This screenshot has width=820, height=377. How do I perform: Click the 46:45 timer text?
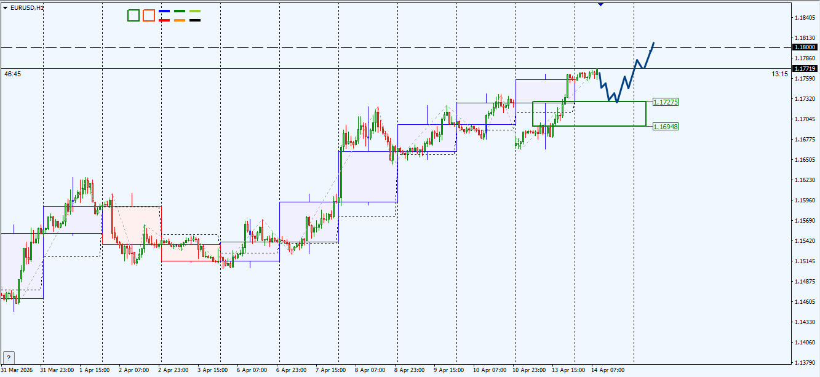tap(13, 74)
